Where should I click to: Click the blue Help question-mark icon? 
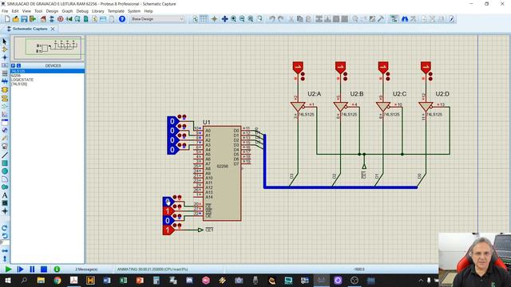click(122, 19)
